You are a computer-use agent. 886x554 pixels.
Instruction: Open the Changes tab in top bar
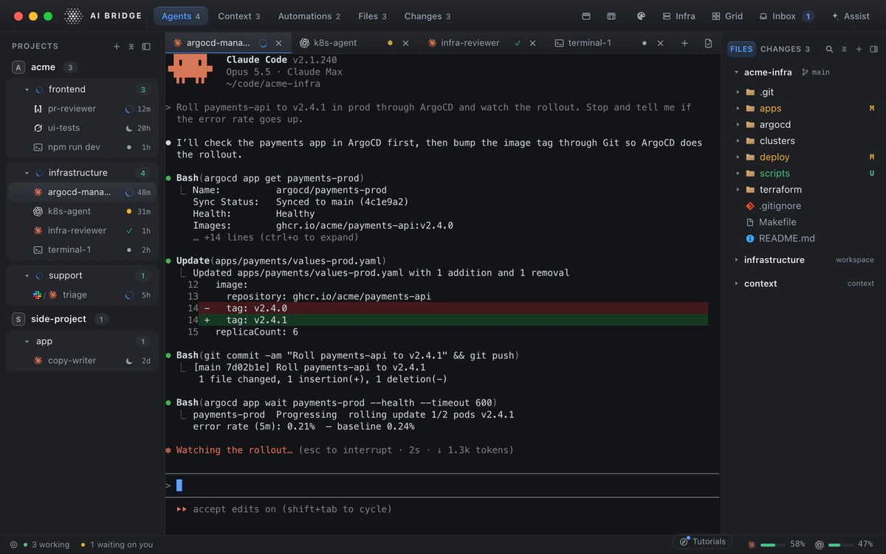click(427, 16)
